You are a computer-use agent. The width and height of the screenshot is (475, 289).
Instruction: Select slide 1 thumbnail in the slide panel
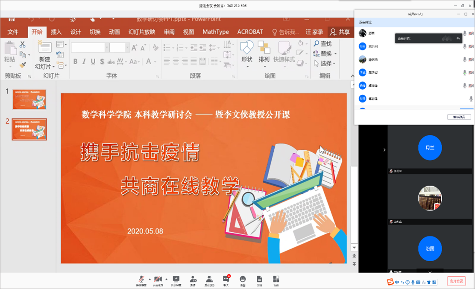click(29, 99)
